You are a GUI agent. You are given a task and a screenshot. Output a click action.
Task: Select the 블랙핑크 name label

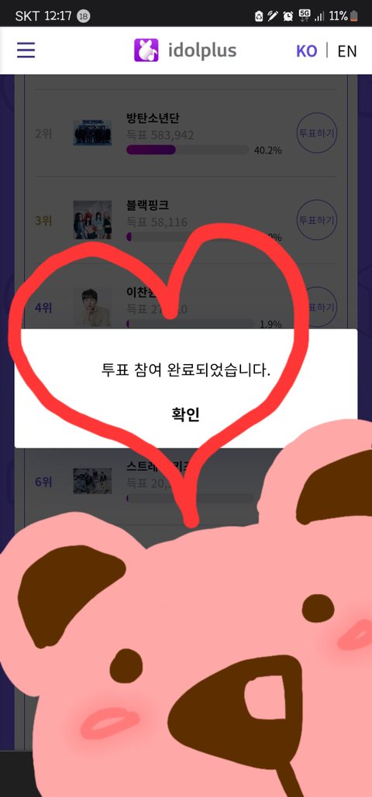pyautogui.click(x=147, y=204)
